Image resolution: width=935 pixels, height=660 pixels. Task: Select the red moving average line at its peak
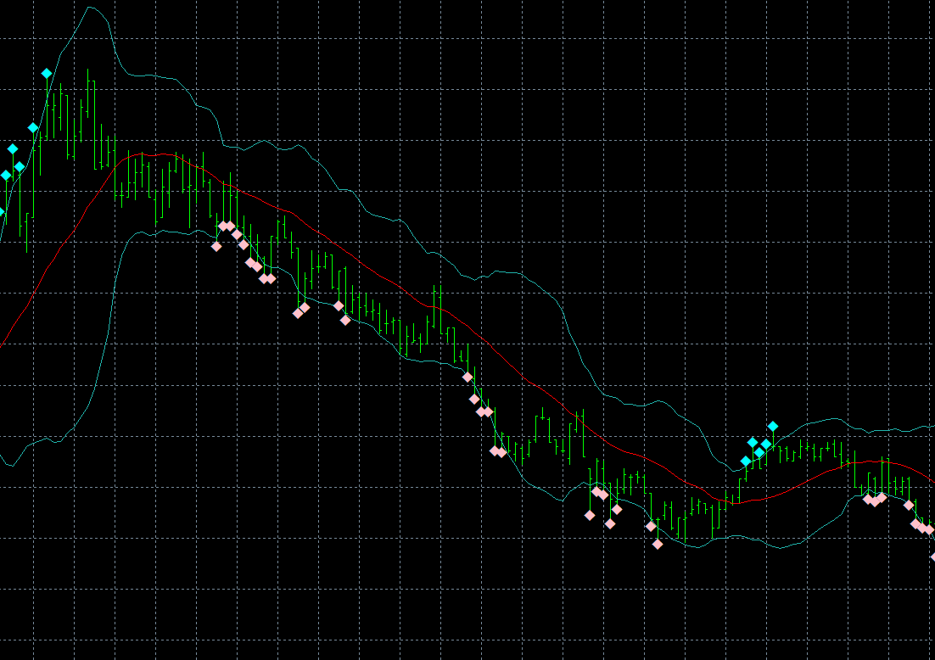pos(154,155)
